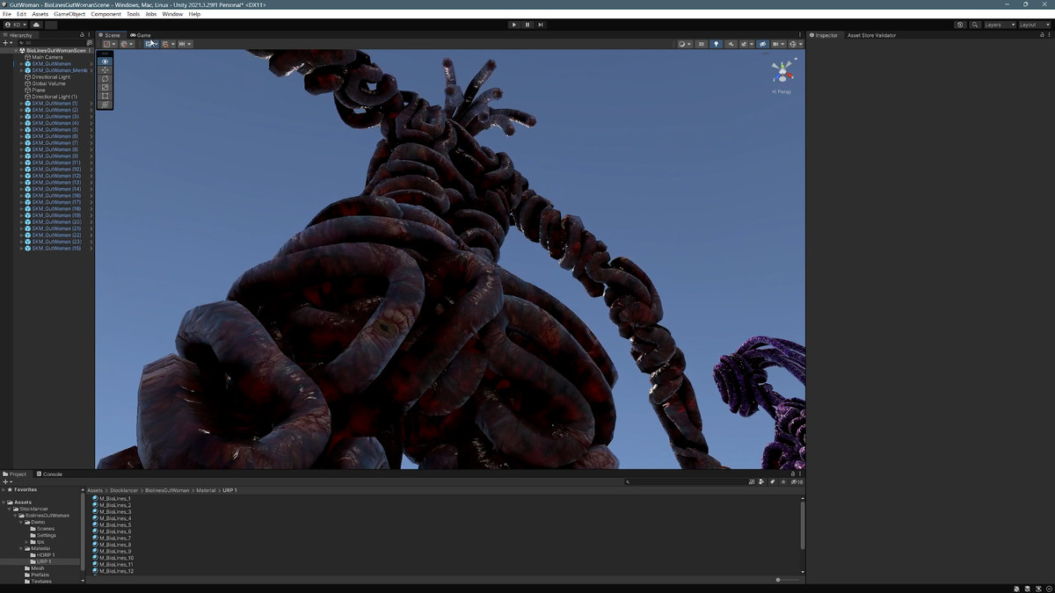Click the Step frame button
This screenshot has height=593, width=1055.
tap(541, 25)
